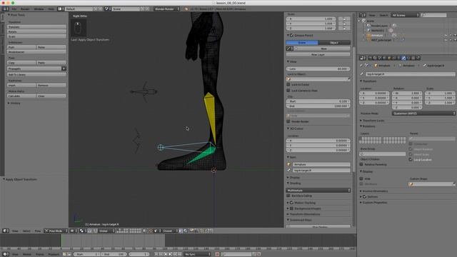The width and height of the screenshot is (457, 257).
Task: Toggle the Deform panel checkbox
Action: (365, 197)
